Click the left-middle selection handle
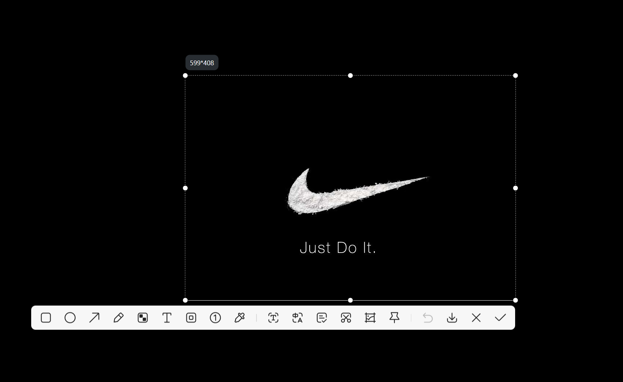Screen dimensions: 623x382 [185, 188]
